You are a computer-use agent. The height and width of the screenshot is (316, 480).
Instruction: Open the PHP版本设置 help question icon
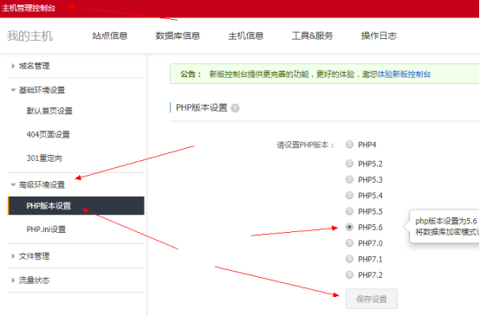point(235,108)
